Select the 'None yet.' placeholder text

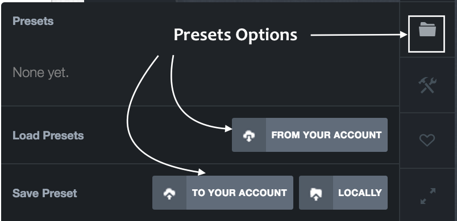[x=40, y=73]
